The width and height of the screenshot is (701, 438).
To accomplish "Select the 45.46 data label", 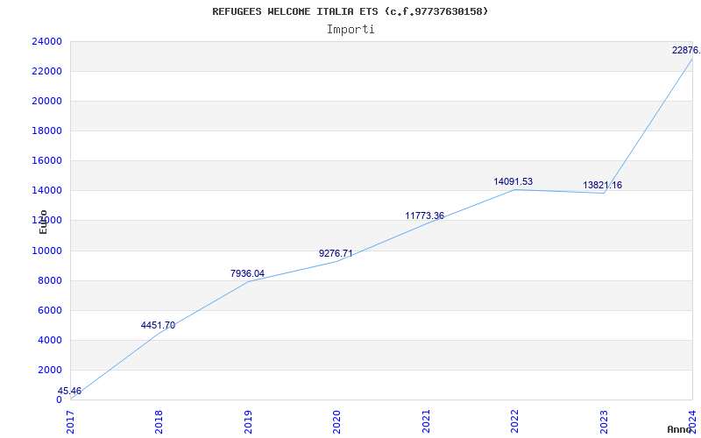I will pos(69,391).
